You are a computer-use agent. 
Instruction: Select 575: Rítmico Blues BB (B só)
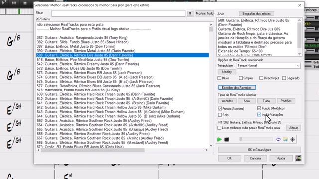pyautogui.click(x=95, y=82)
